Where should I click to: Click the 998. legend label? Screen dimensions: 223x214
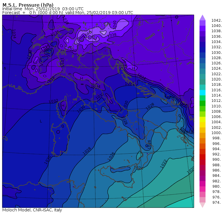[x=217, y=138]
